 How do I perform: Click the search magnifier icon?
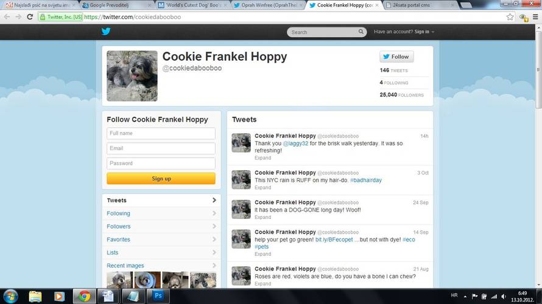click(x=361, y=32)
